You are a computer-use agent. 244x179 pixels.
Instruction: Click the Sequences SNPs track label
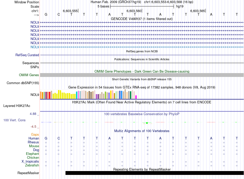tap(31, 65)
